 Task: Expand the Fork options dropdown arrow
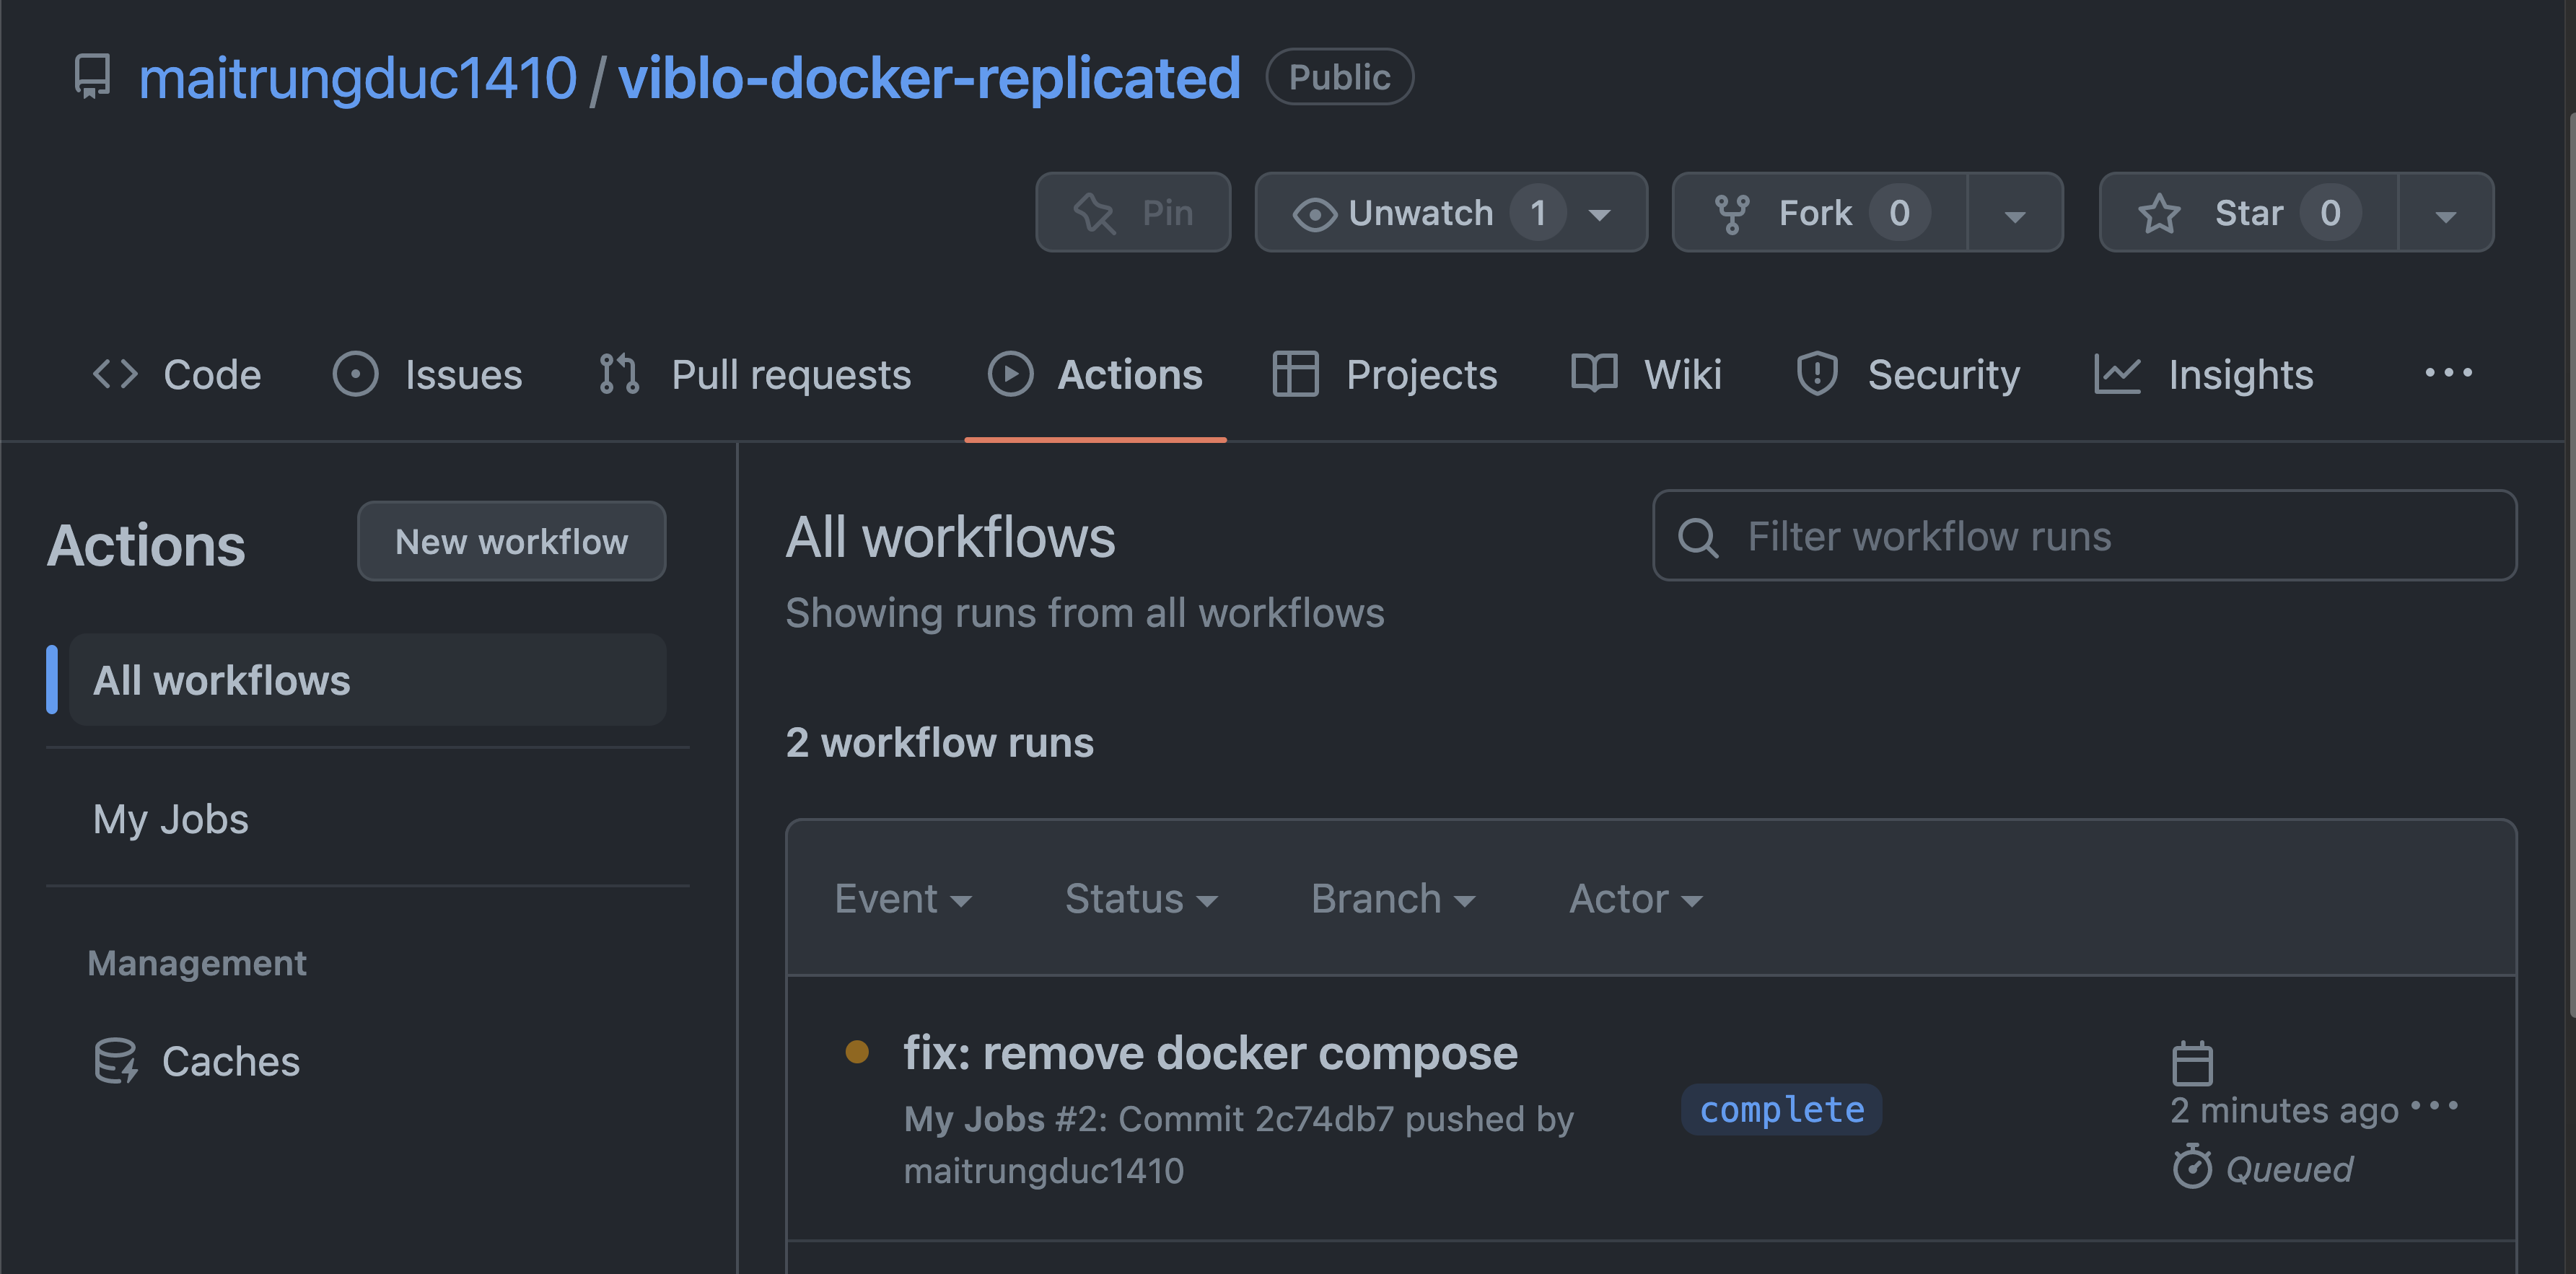[2014, 214]
